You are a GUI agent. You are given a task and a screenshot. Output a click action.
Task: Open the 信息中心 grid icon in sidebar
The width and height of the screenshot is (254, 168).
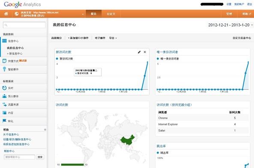click(x=5, y=41)
